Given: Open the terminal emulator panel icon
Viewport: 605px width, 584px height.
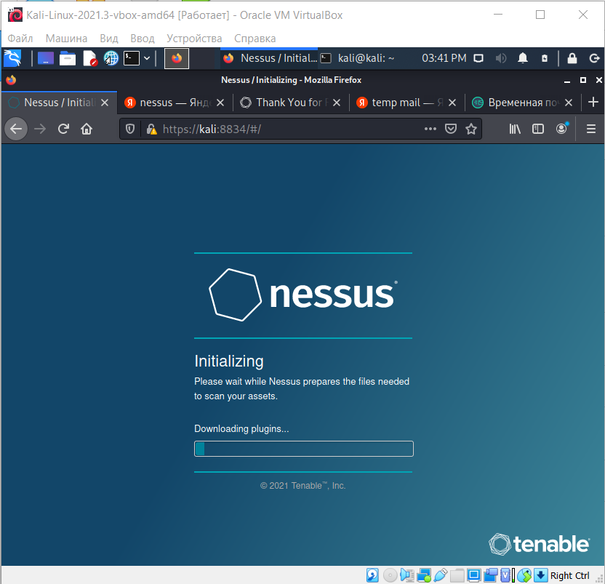Looking at the screenshot, I should (x=132, y=58).
